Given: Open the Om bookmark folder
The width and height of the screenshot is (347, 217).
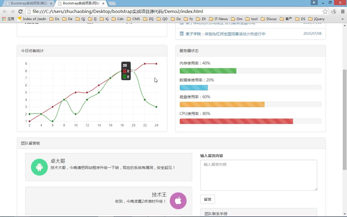Looking at the screenshot, I should click(x=237, y=19).
